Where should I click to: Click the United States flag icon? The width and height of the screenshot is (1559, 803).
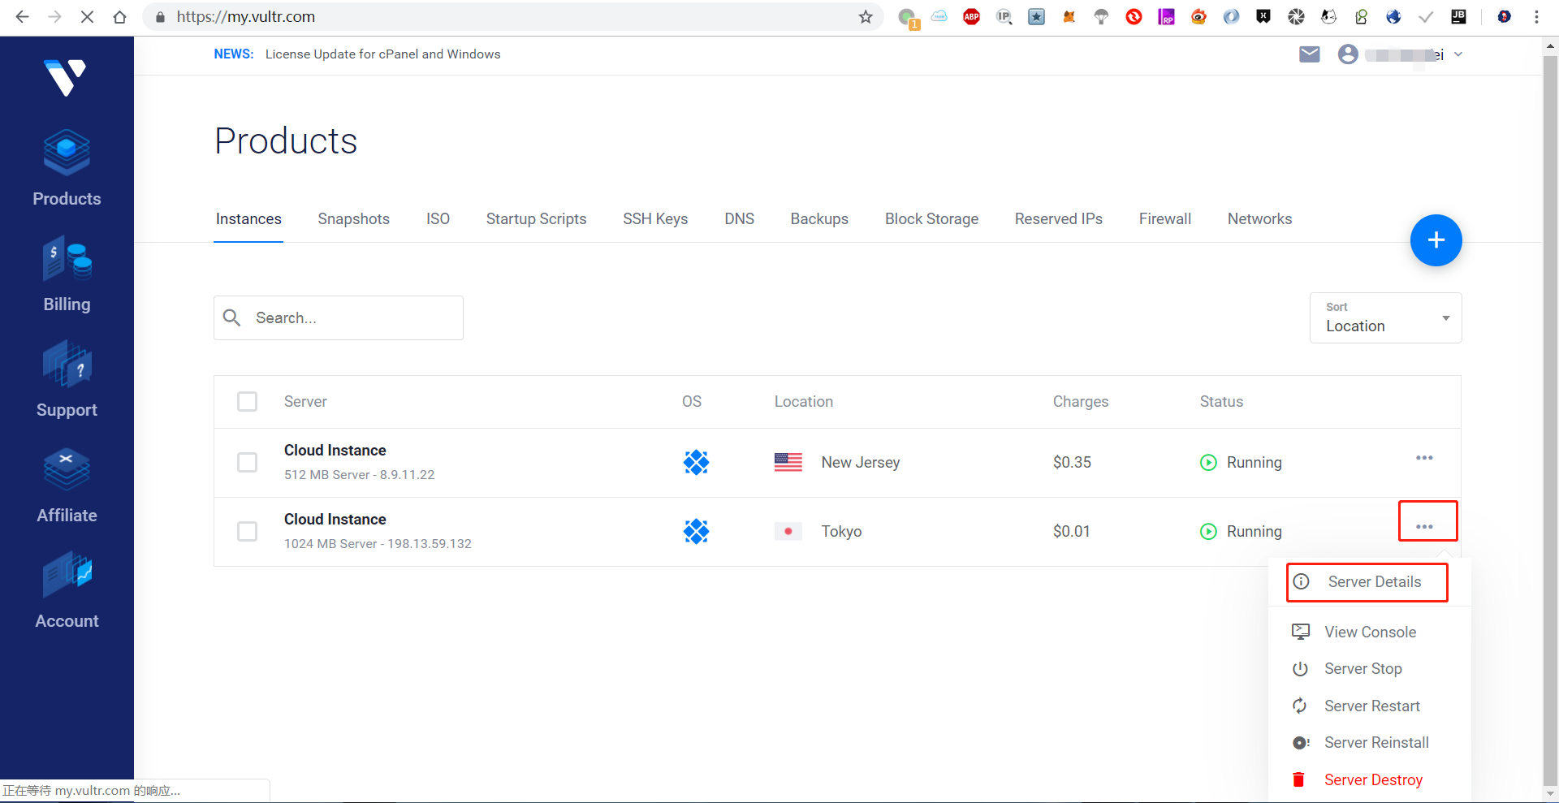[x=788, y=463]
